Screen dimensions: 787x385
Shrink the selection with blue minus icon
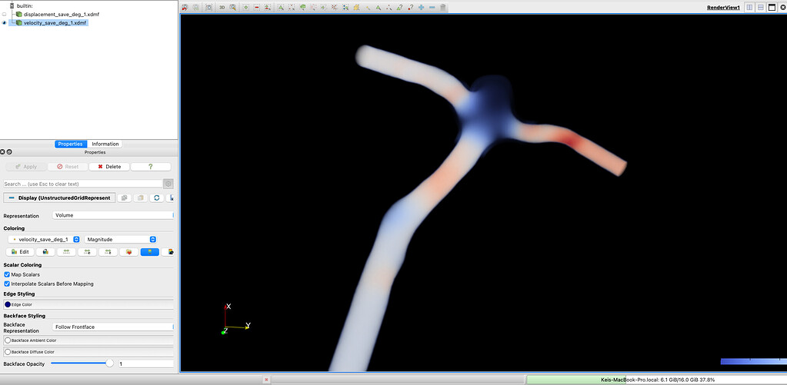(x=432, y=8)
